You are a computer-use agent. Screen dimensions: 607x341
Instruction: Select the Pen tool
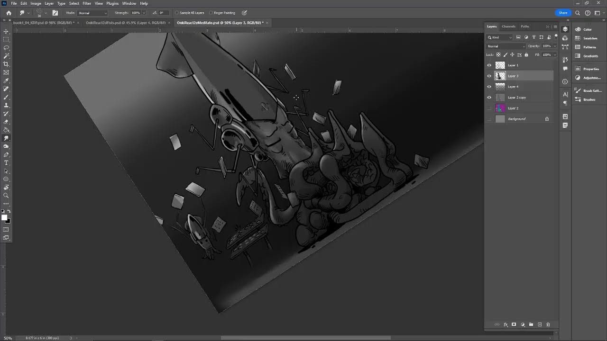coord(6,155)
